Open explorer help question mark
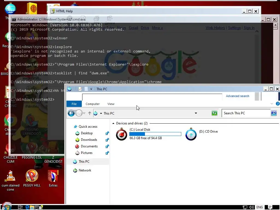Image resolution: width=280 pixels, height=210 pixels. click(278, 104)
